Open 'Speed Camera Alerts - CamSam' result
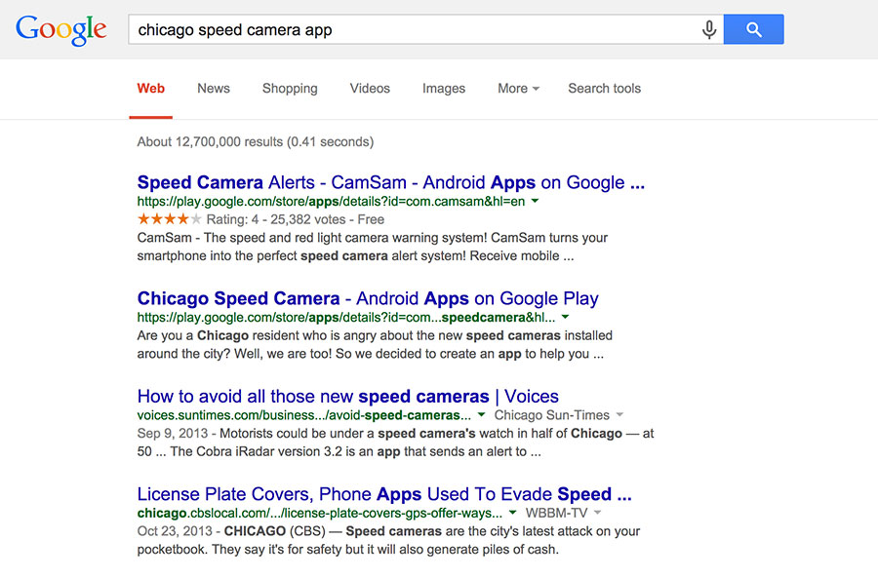The image size is (878, 578). click(x=391, y=182)
